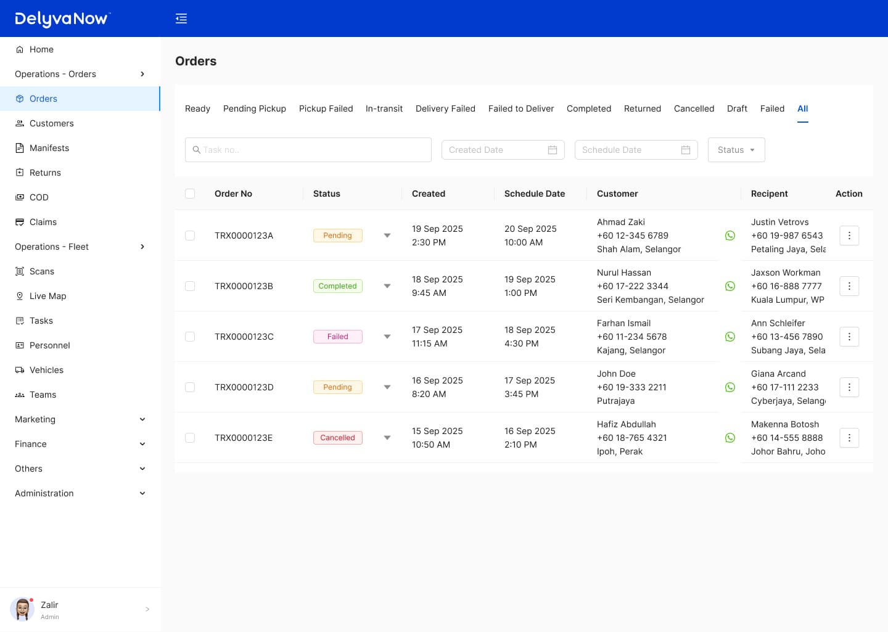Screen dimensions: 888x632
Task: Open Customers icon in sidebar
Action: (20, 123)
